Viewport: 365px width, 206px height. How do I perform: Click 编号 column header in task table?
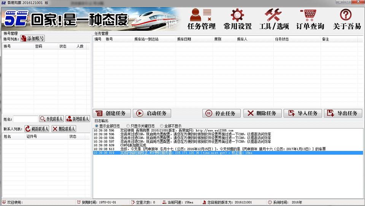(98, 39)
